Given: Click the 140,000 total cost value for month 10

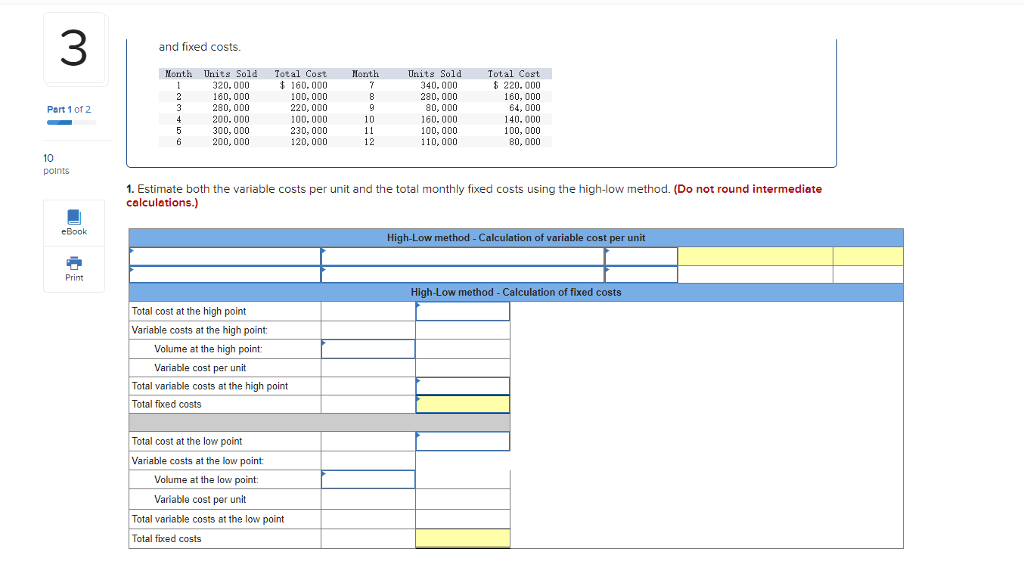Looking at the screenshot, I should 522,119.
